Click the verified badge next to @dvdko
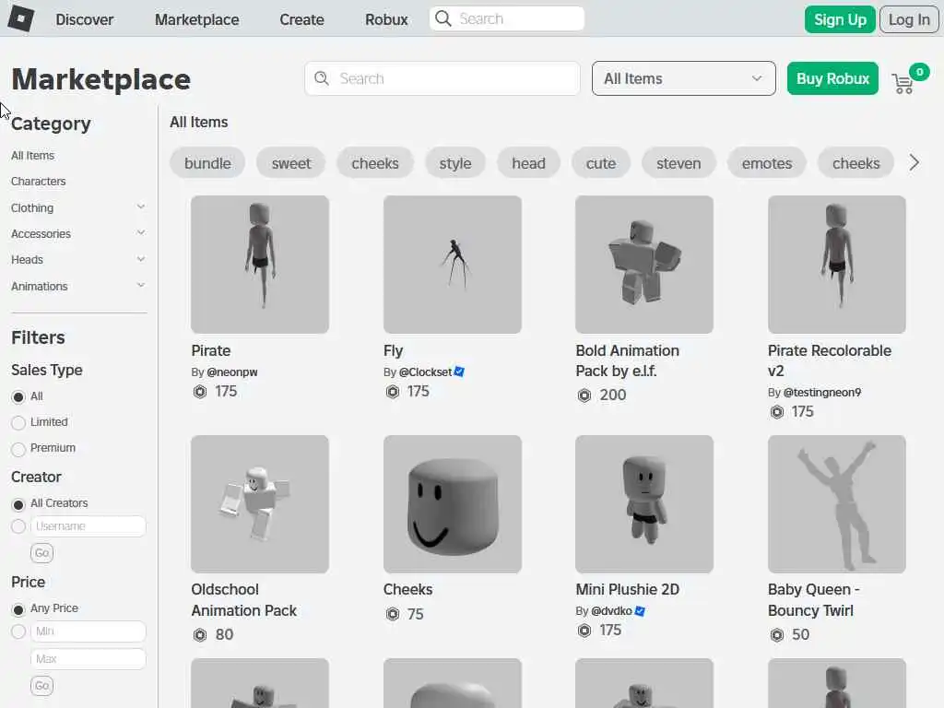The width and height of the screenshot is (944, 708). (640, 611)
